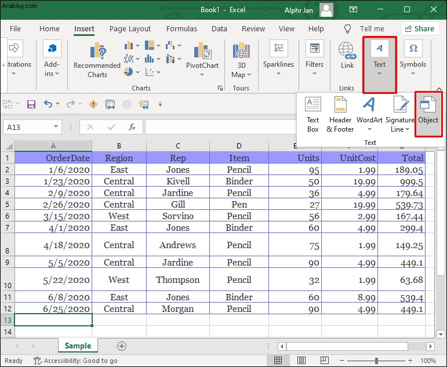This screenshot has height=367, width=447.
Task: Expand the Name Box dropdown
Action: click(x=56, y=126)
